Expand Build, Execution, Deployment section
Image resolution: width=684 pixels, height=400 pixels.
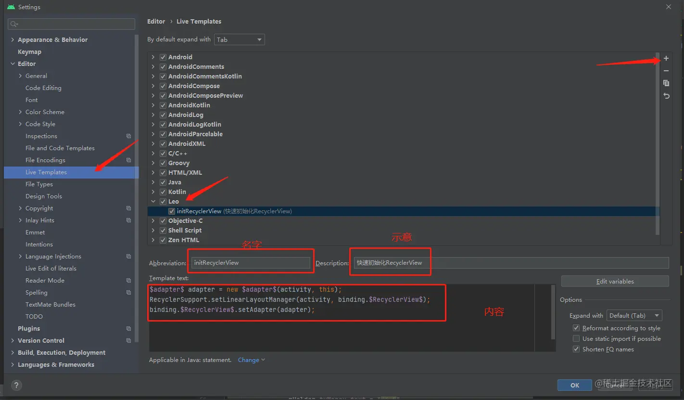point(13,353)
